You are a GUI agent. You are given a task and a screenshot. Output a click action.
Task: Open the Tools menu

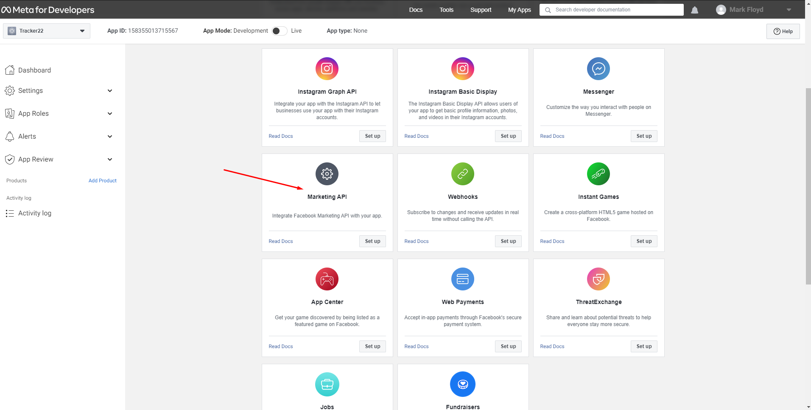tap(446, 10)
